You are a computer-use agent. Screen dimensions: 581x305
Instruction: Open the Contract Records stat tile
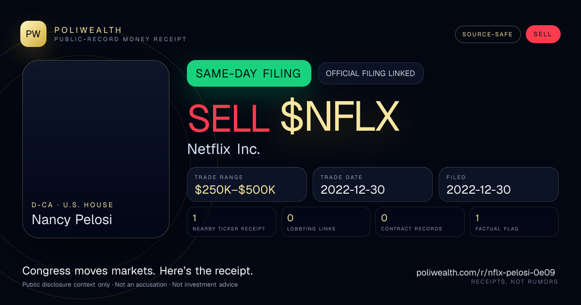pos(420,222)
